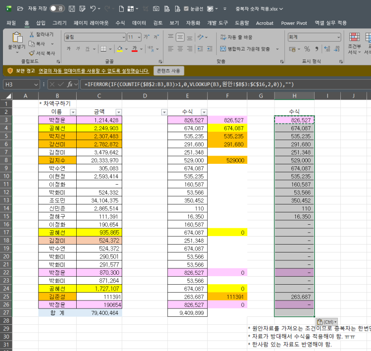The image size is (371, 351).
Task: Toggle the gridlines (눈금선) checkbox
Action: [x=186, y=8]
